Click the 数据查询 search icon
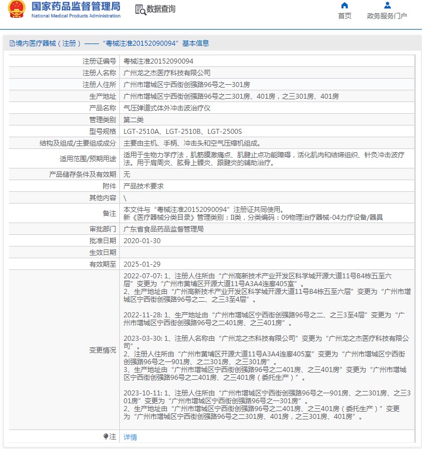This screenshot has height=449, width=422. tap(140, 9)
